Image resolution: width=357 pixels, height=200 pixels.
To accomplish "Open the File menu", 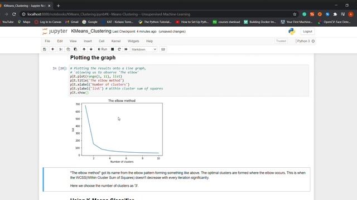I will [47, 41].
